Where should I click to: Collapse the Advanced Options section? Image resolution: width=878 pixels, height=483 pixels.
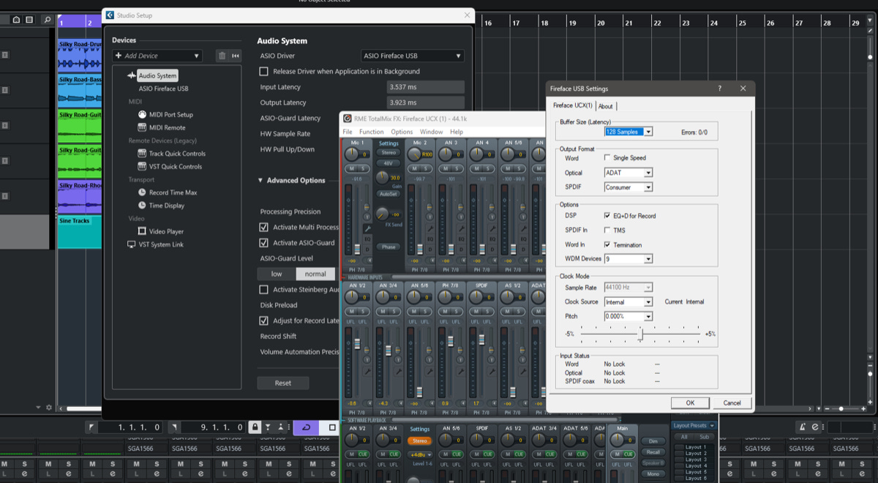(x=262, y=181)
